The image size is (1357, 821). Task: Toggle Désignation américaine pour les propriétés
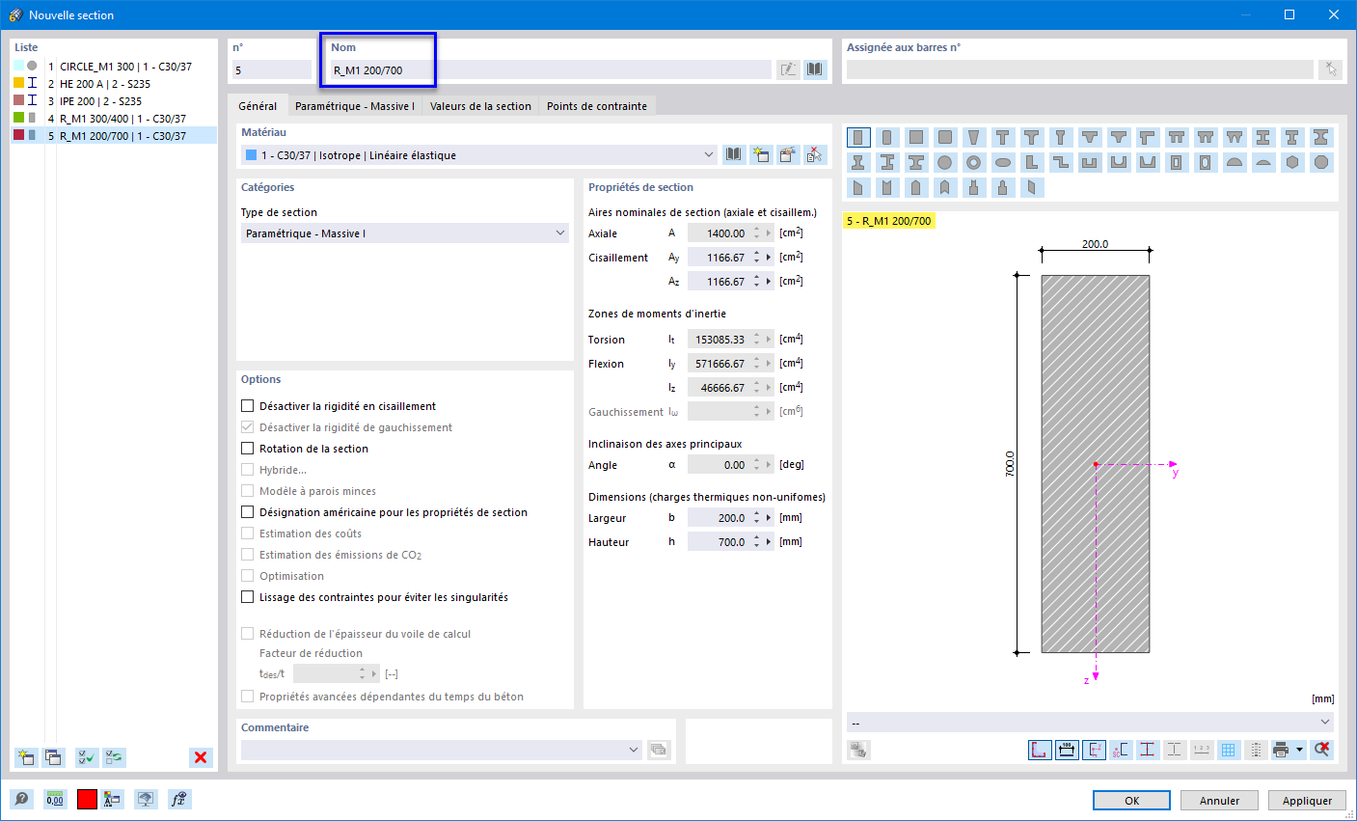click(x=248, y=512)
